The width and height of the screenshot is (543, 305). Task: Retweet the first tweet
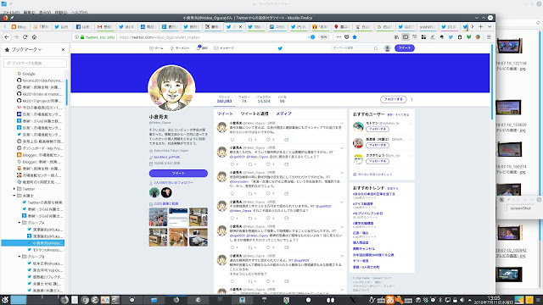(x=251, y=140)
